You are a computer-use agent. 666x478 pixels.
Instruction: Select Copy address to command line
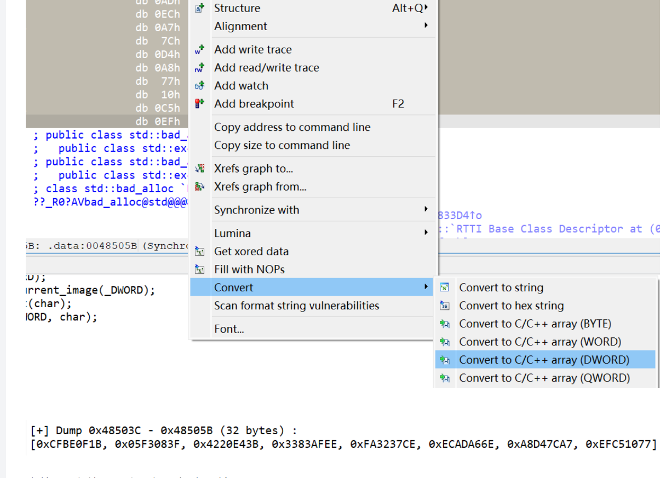point(292,127)
